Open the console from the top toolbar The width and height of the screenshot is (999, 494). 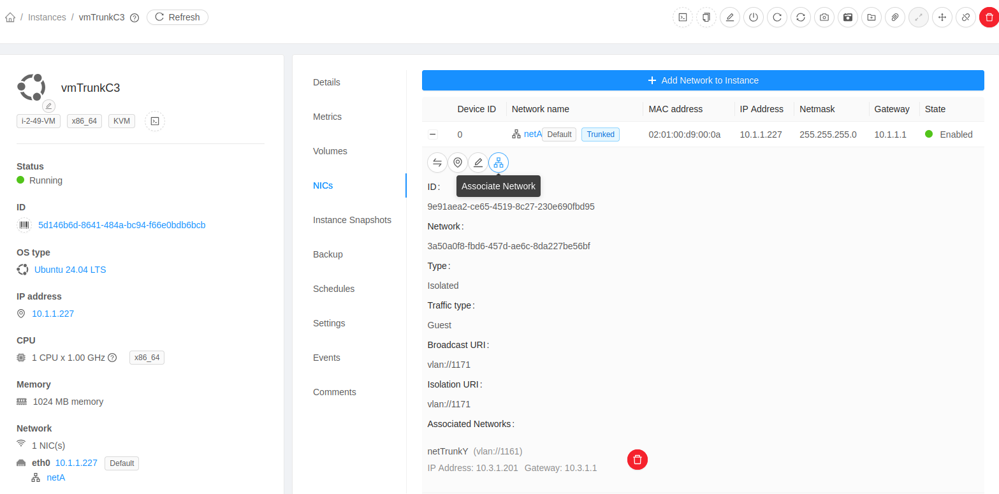(683, 17)
